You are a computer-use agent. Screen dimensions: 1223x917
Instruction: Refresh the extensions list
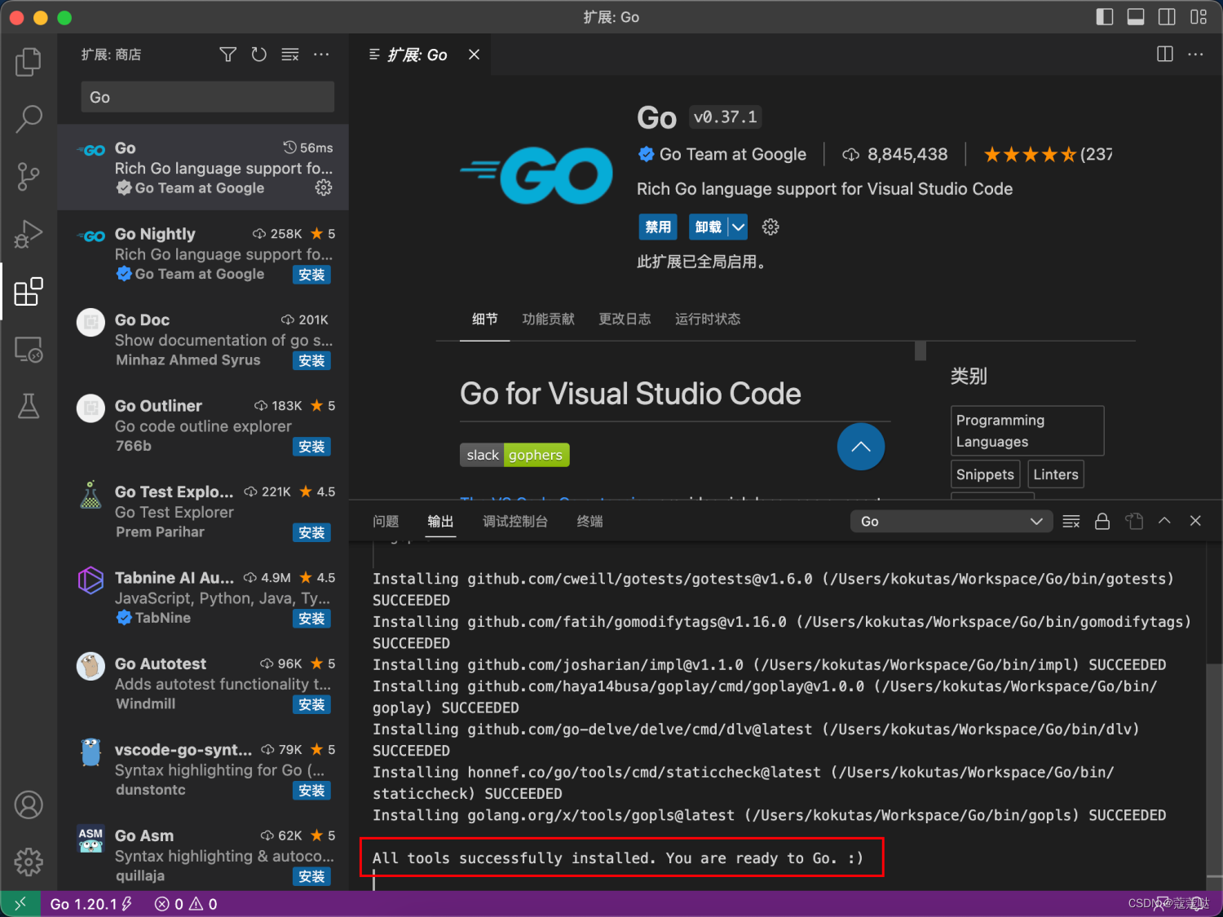click(x=259, y=55)
